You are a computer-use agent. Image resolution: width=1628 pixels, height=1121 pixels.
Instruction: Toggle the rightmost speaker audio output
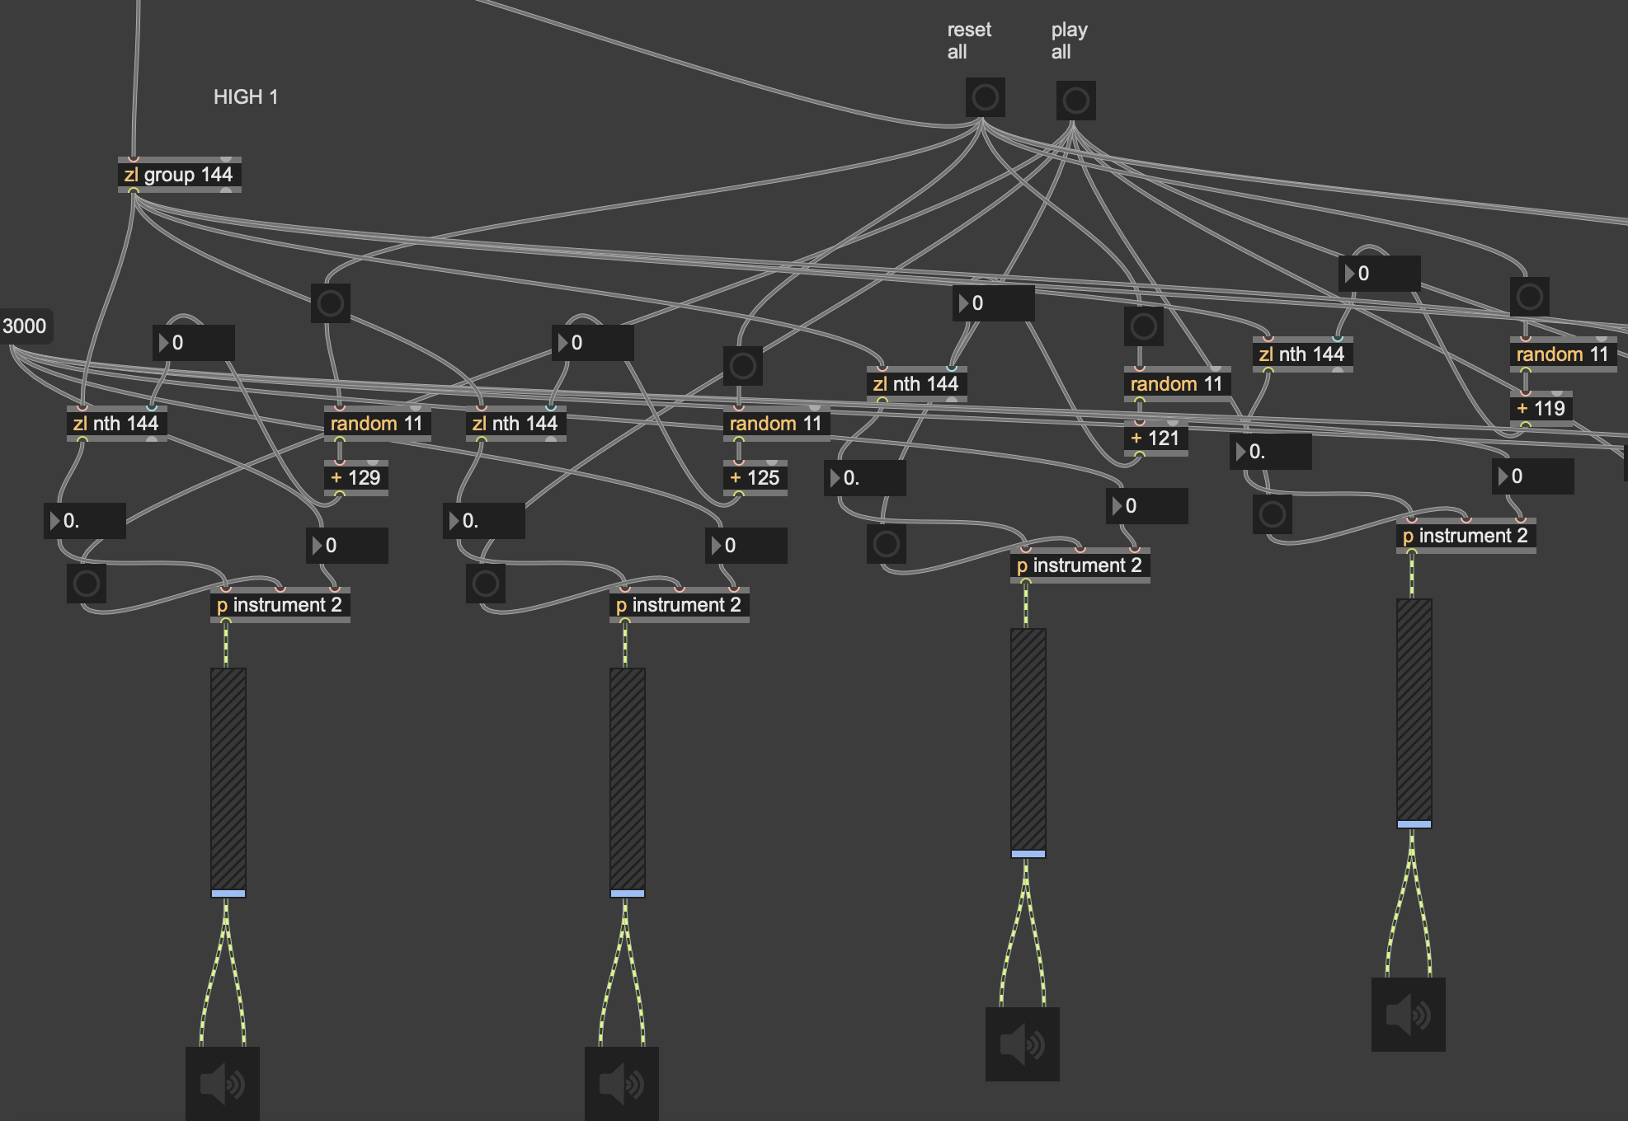(x=1408, y=1014)
